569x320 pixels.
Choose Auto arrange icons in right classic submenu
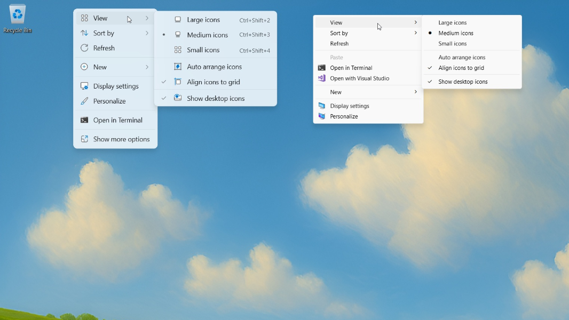point(472,57)
